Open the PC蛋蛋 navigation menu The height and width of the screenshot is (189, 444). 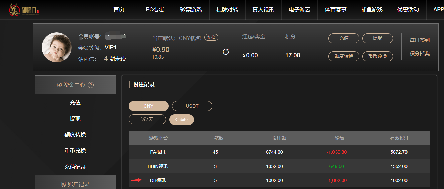(155, 10)
